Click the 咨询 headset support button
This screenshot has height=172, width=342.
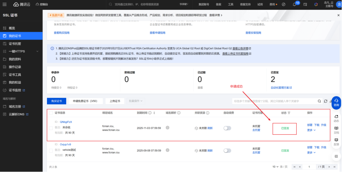pyautogui.click(x=336, y=102)
